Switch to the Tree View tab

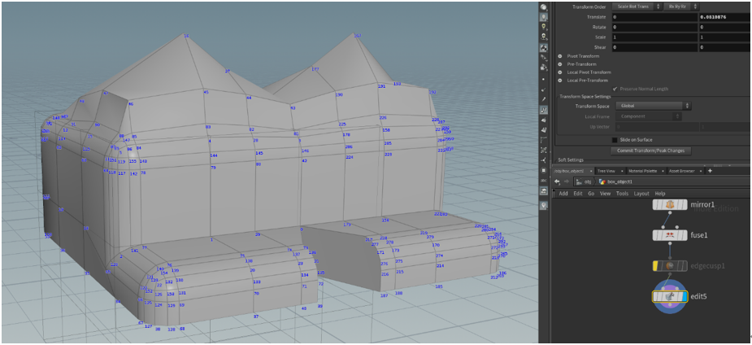click(606, 171)
